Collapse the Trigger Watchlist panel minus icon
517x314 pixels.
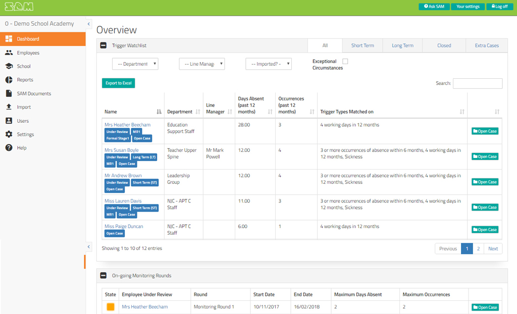click(x=103, y=45)
